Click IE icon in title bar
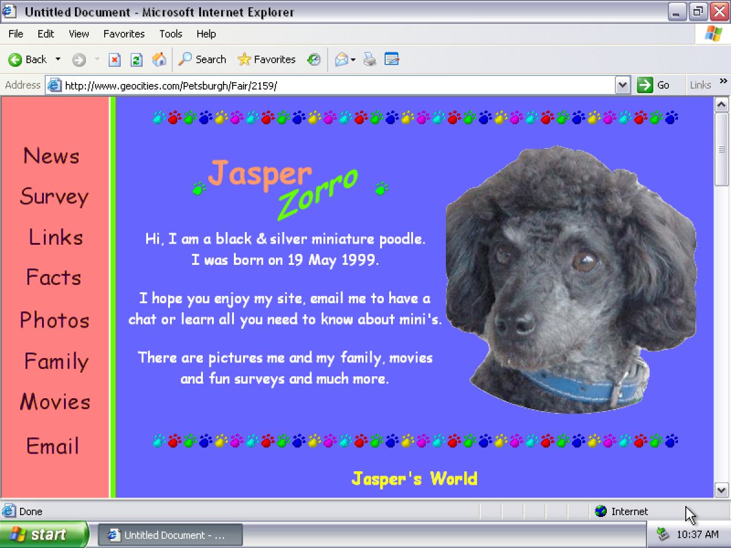The width and height of the screenshot is (731, 548). pyautogui.click(x=10, y=12)
